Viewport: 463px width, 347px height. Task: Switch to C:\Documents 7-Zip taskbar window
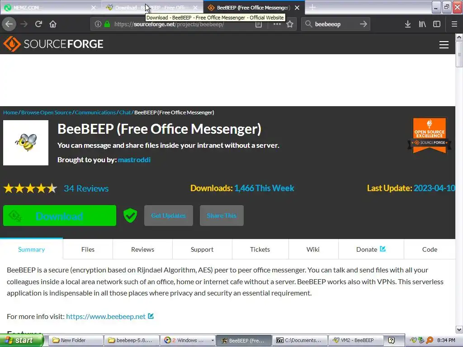[300, 340]
